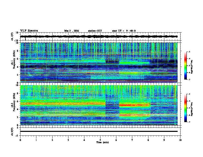Click time axis tick label "0"
Screen dimensions: 203x157
pos(20,140)
